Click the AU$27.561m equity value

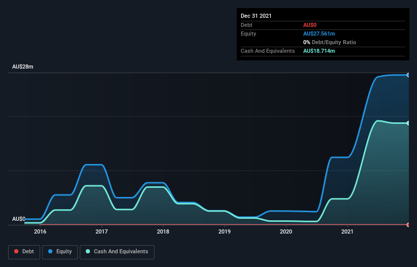point(319,34)
